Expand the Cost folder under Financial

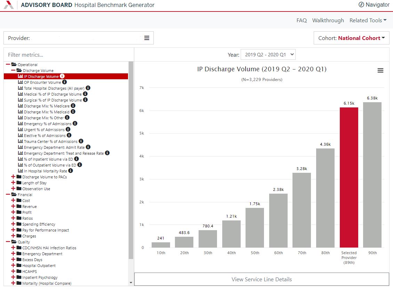pos(13,201)
